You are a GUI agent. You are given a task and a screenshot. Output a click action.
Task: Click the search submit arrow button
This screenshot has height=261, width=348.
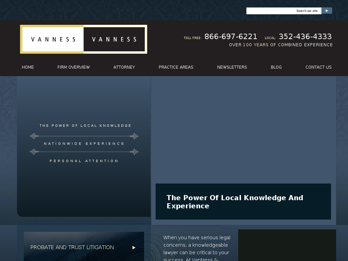click(327, 11)
